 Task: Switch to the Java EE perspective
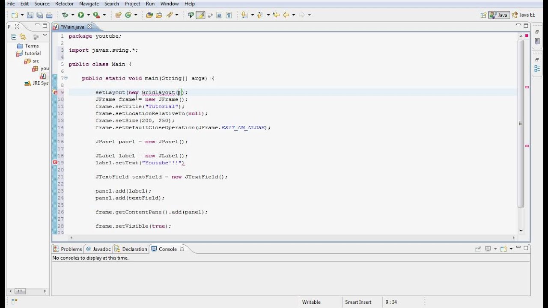(523, 15)
